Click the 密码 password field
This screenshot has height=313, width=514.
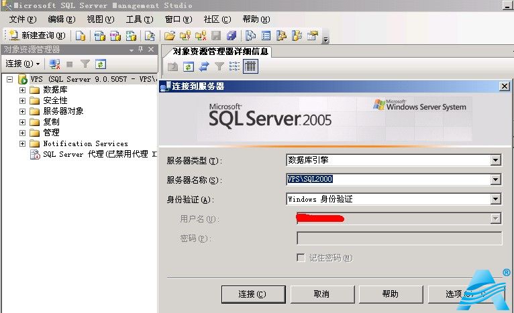click(x=399, y=238)
